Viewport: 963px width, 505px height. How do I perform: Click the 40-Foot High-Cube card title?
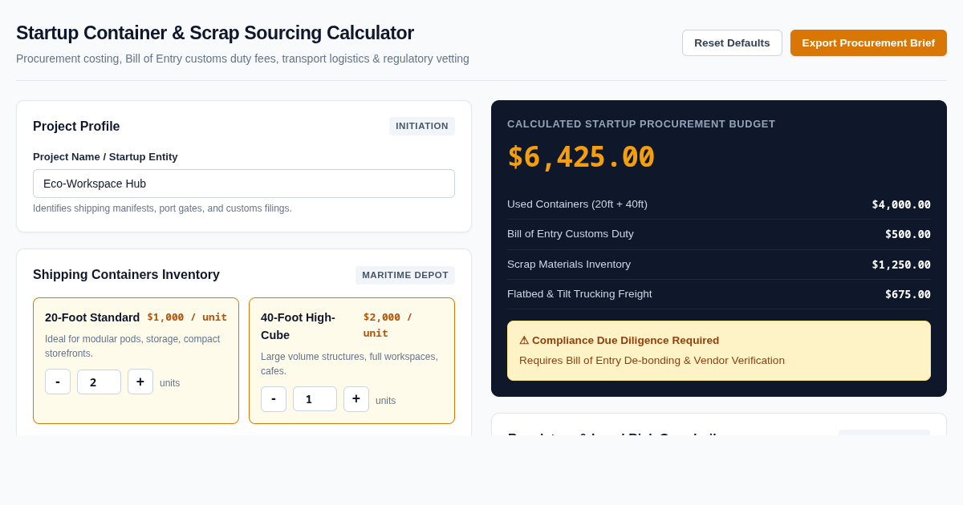(x=298, y=326)
